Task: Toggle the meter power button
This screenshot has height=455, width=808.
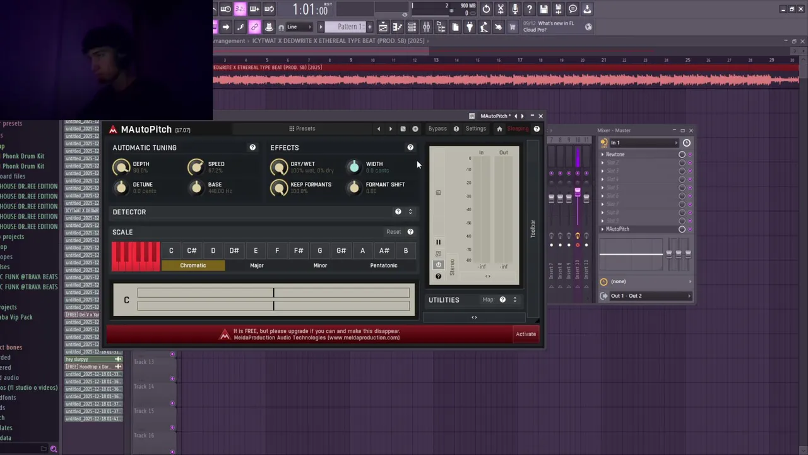Action: [x=438, y=265]
